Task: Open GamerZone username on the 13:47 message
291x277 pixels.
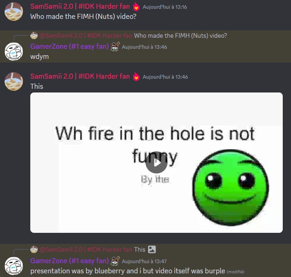Action: point(70,261)
